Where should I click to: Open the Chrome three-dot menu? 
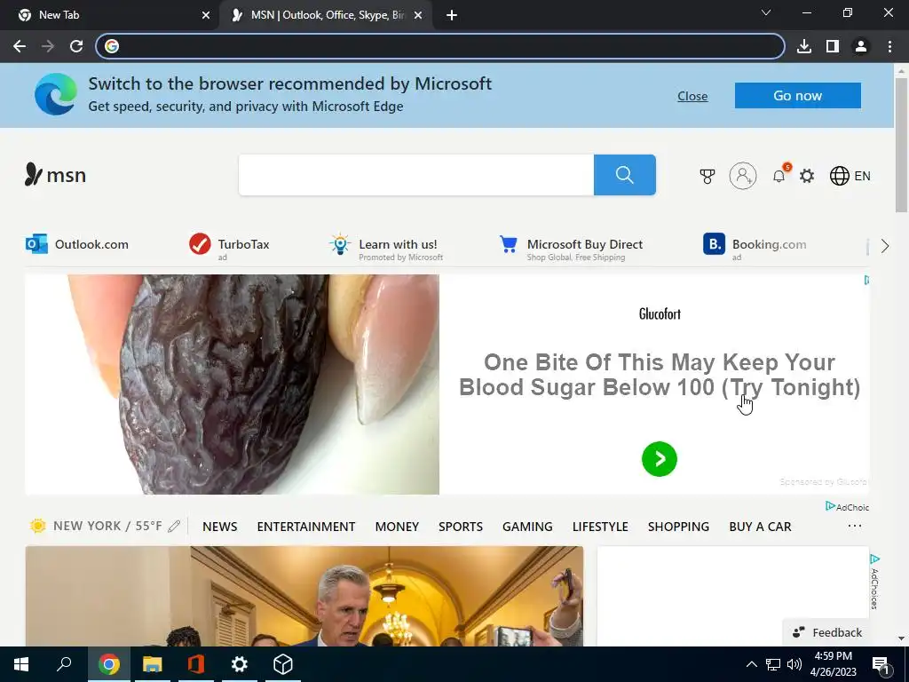[889, 46]
